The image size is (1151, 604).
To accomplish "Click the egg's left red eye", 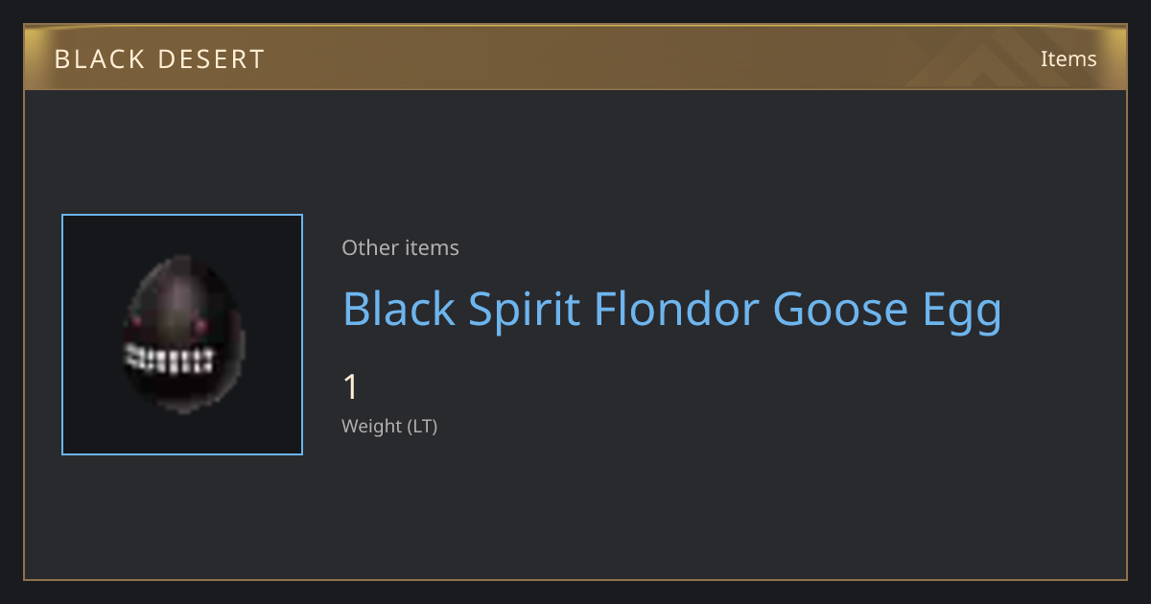I will (135, 318).
